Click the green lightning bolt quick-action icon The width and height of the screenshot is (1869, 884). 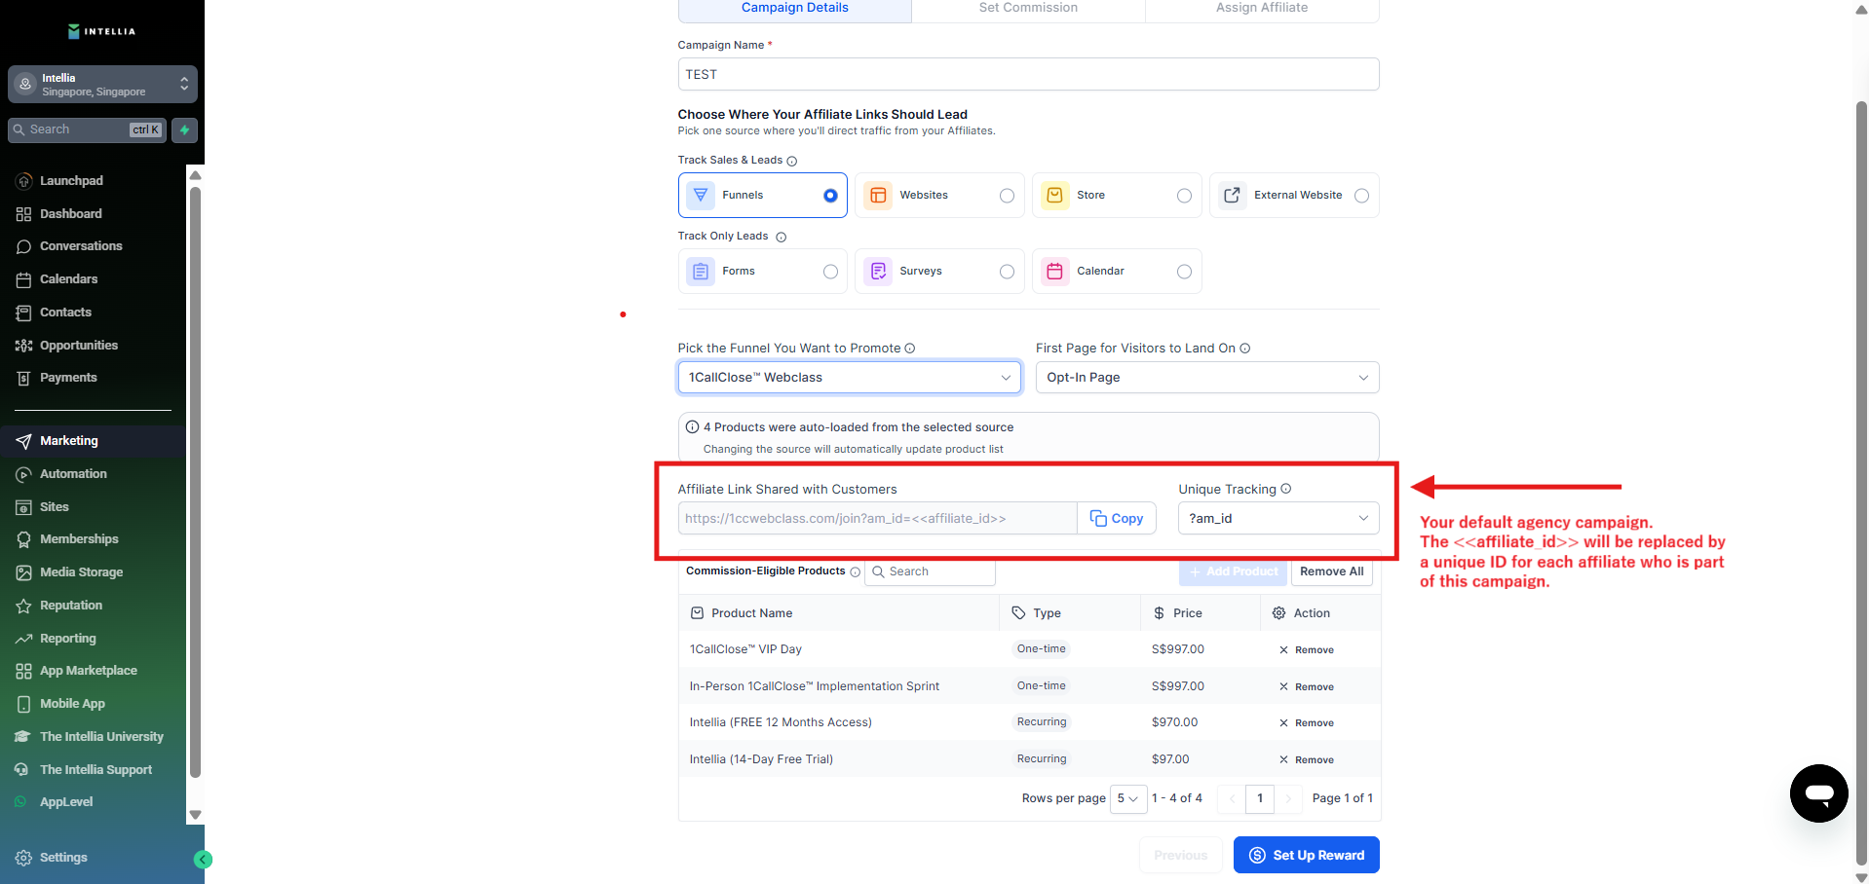tap(184, 129)
